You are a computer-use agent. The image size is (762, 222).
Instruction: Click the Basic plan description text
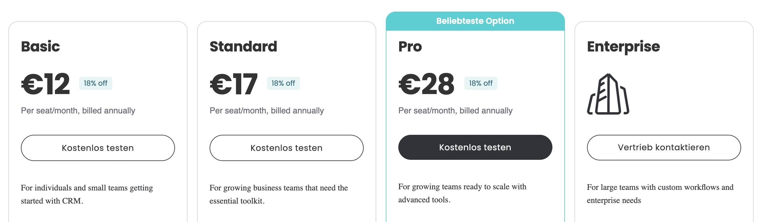click(x=87, y=194)
